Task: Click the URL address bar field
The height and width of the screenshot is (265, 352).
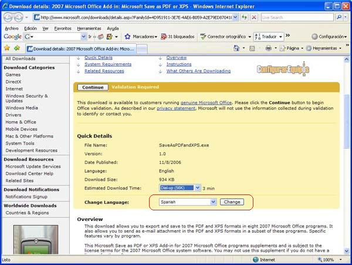Action: [136, 17]
